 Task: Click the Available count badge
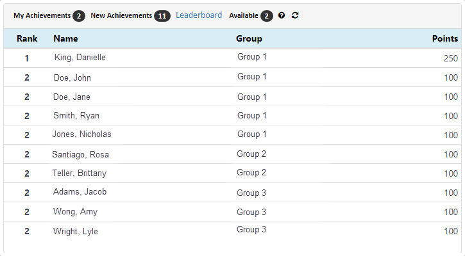[x=267, y=16]
